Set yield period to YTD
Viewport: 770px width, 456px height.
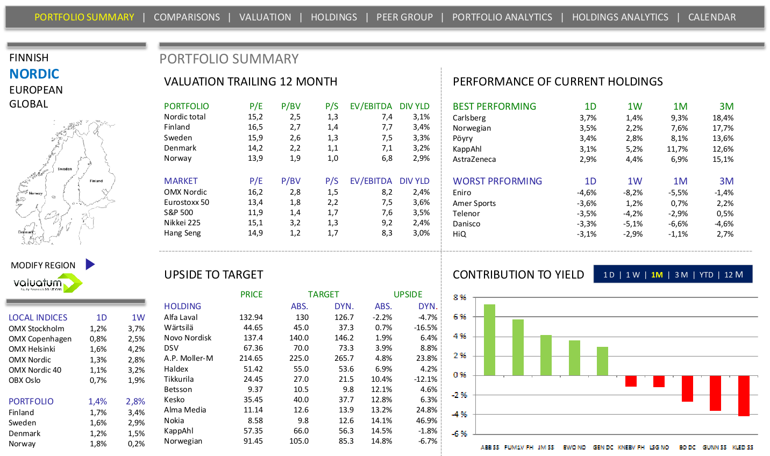tap(707, 275)
